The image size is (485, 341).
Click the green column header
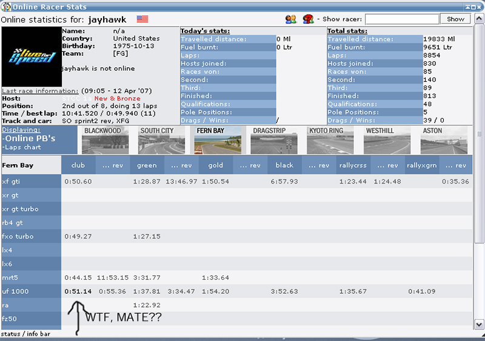(x=147, y=165)
